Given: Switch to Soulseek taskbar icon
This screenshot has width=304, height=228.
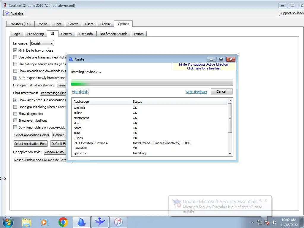Looking at the screenshot, I should pyautogui.click(x=100, y=222).
